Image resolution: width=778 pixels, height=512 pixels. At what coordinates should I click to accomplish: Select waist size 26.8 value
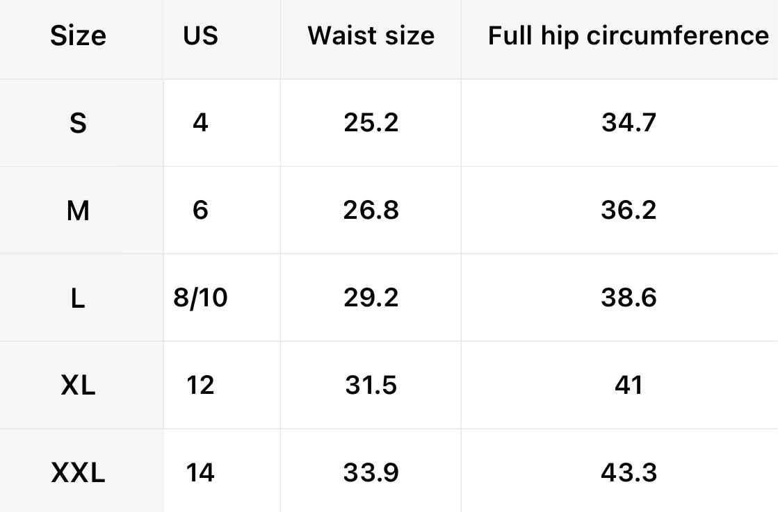[371, 210]
